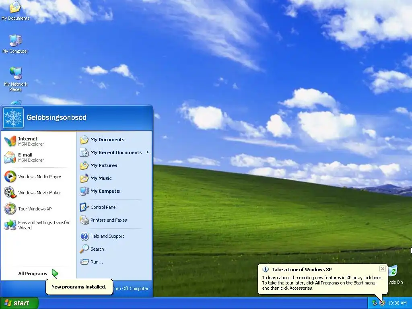Image resolution: width=412 pixels, height=309 pixels.
Task: Choose My Music menu entry text
Action: [x=101, y=178]
